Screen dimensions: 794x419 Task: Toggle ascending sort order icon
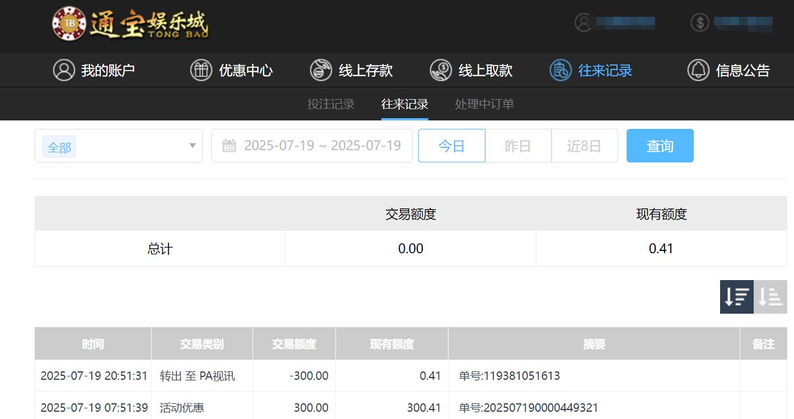770,297
